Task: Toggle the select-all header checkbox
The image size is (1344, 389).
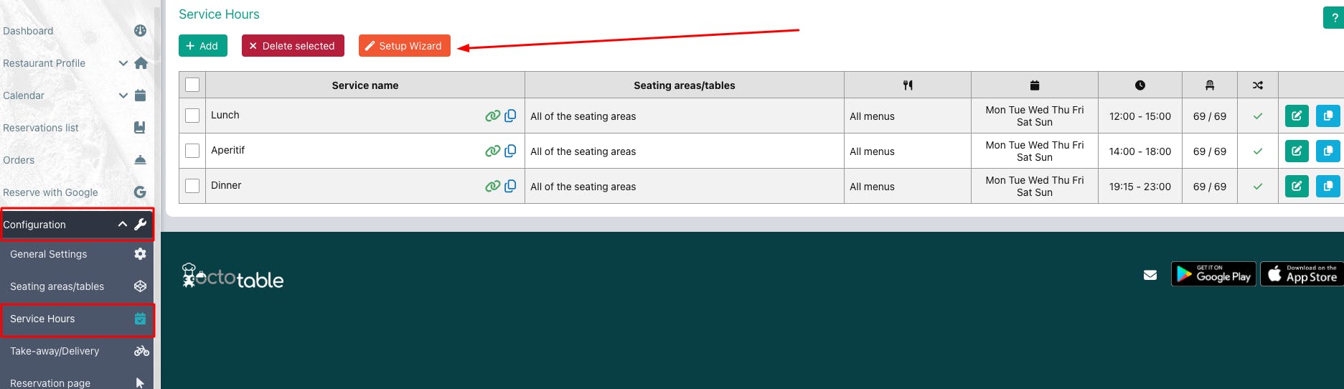Action: tap(192, 85)
